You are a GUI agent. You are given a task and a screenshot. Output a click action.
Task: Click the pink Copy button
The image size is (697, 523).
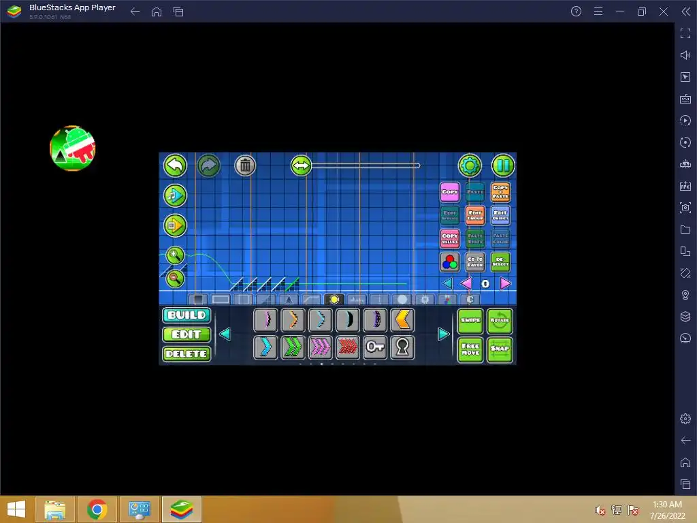point(450,192)
